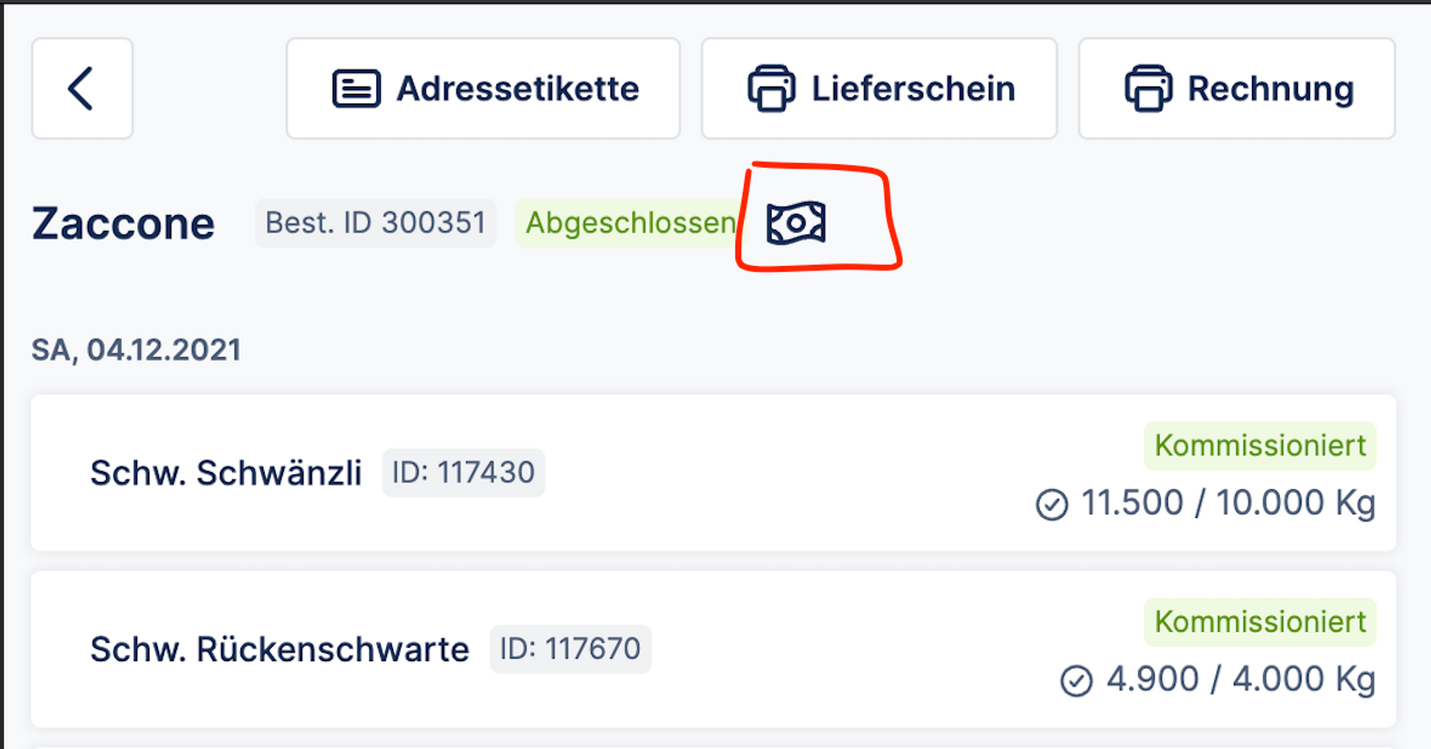Click the Abgeschlossen status badge
1431x749 pixels.
(x=630, y=223)
